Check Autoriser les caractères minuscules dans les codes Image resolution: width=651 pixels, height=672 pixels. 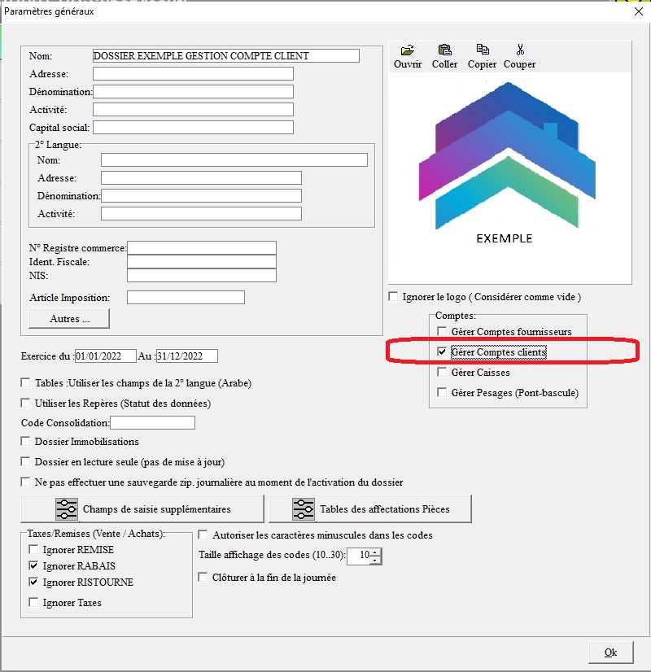click(203, 535)
